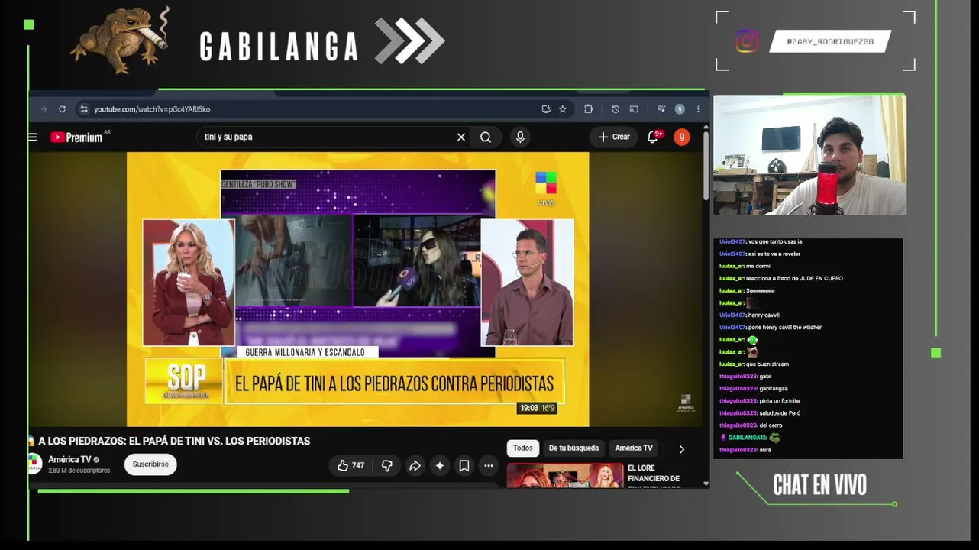View site information icon in address bar

pos(84,109)
